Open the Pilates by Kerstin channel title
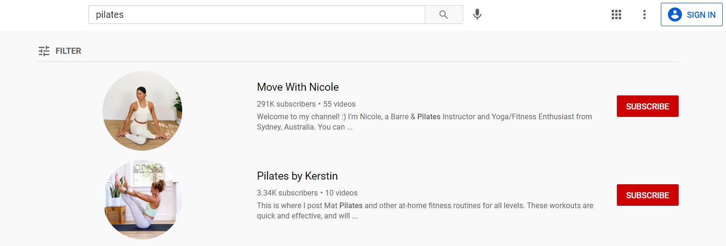This screenshot has height=246, width=726. point(297,176)
